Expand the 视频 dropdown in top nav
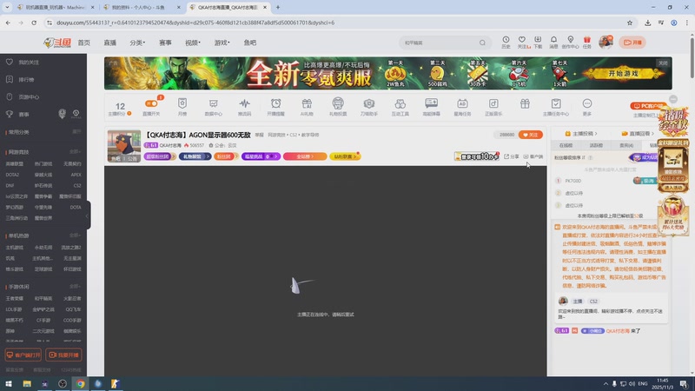The height and width of the screenshot is (391, 695). click(193, 43)
